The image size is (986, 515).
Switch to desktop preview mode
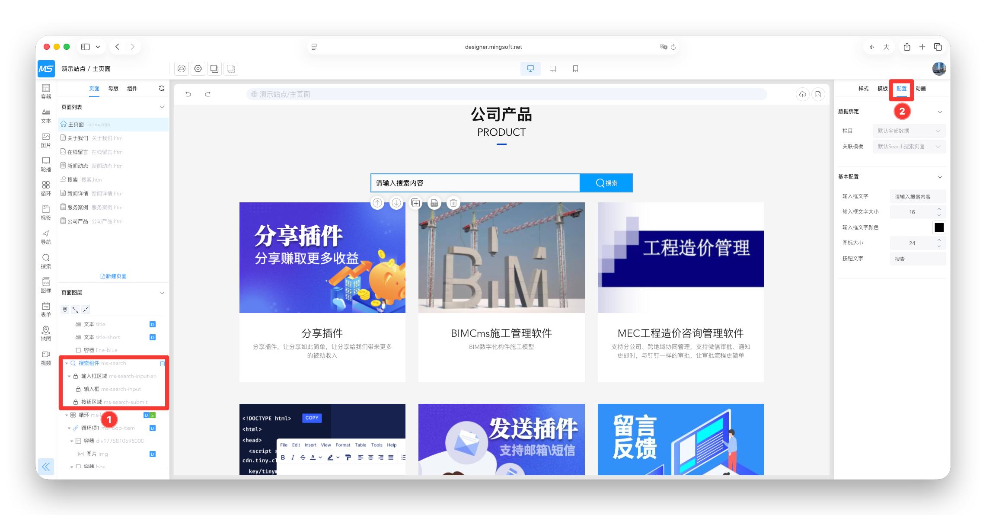(x=530, y=69)
